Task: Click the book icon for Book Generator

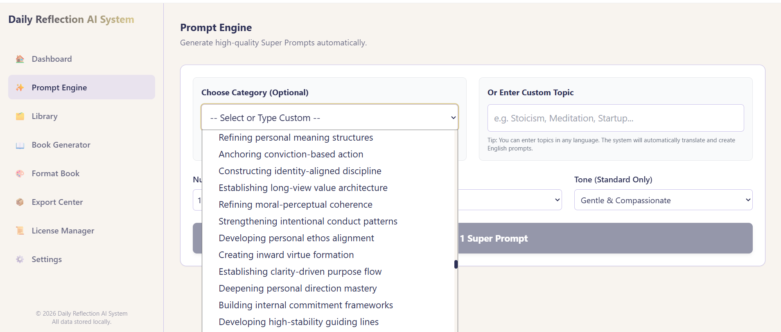Action: click(19, 145)
